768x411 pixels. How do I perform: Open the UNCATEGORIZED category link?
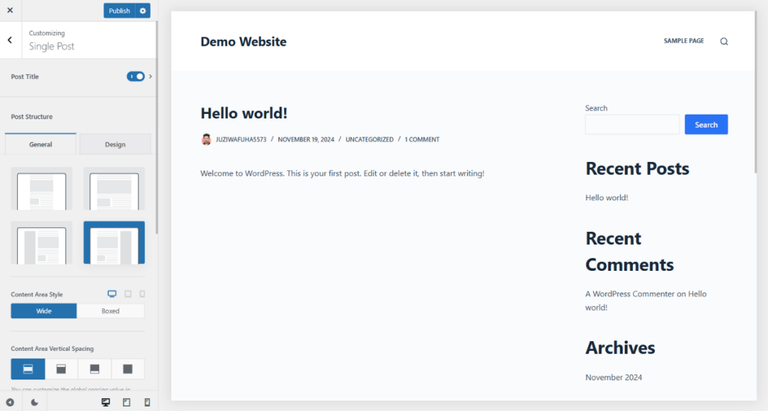[370, 139]
